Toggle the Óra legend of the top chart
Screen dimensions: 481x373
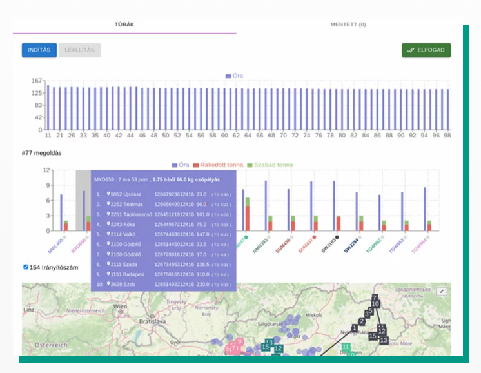pos(234,76)
